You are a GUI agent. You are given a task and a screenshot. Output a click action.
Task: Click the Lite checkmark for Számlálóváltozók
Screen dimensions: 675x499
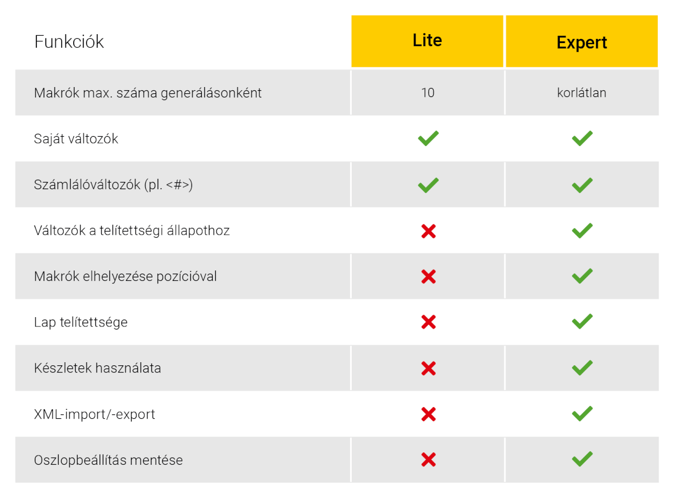428,185
